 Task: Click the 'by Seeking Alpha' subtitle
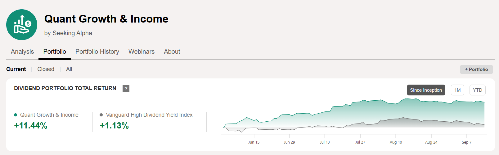click(x=68, y=33)
